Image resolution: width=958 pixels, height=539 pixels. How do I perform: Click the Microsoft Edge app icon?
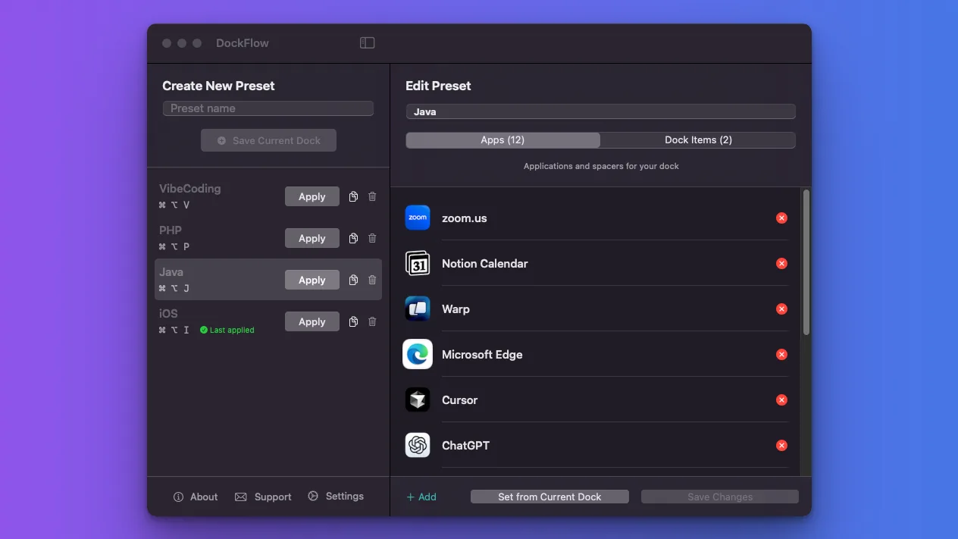418,354
